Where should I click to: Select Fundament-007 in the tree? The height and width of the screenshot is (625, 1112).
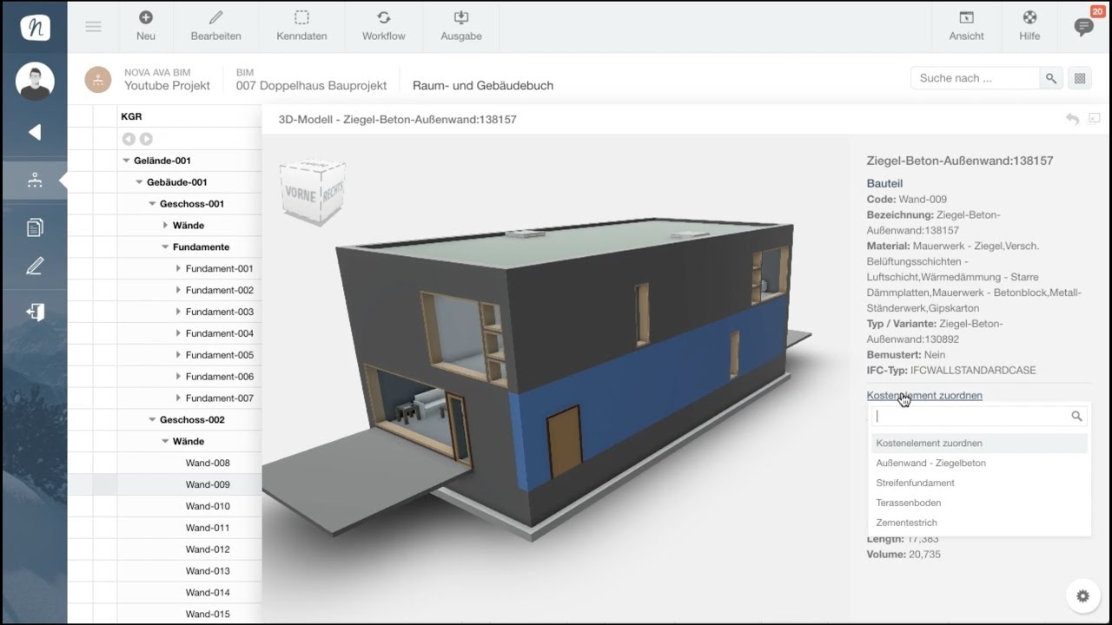pyautogui.click(x=220, y=398)
